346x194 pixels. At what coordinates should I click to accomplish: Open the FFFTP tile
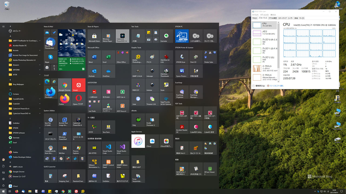pyautogui.click(x=94, y=127)
